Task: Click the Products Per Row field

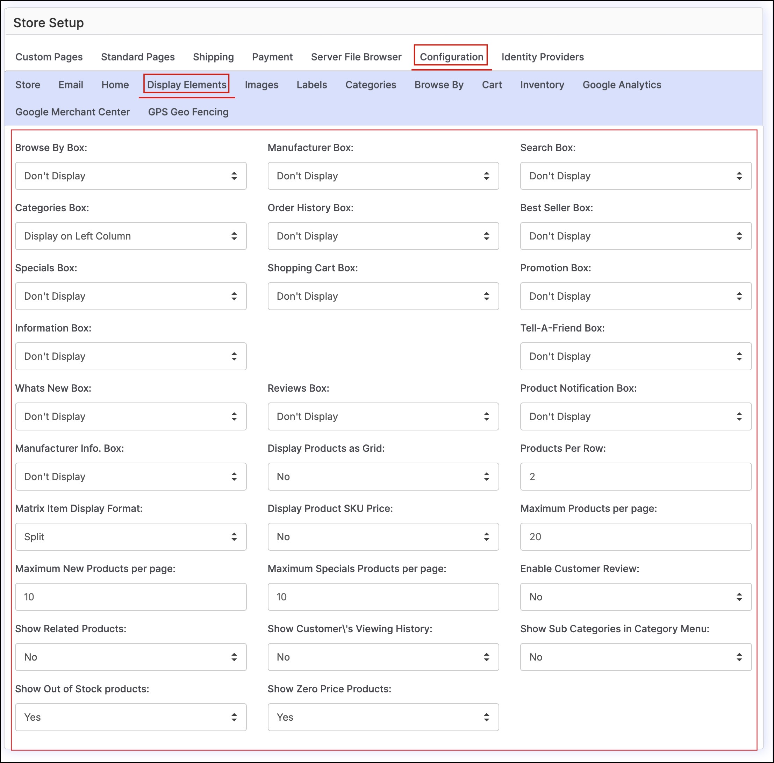Action: click(x=635, y=477)
